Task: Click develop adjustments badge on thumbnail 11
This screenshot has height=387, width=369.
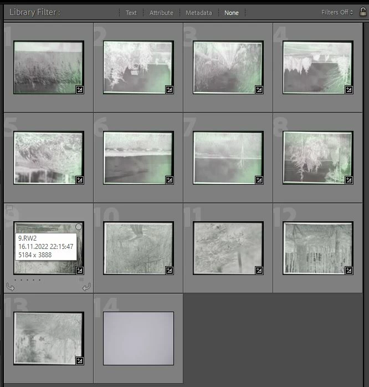Action: tap(259, 270)
